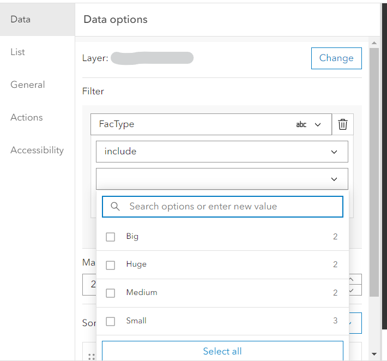
Task: Click the abc field type icon
Action: pos(301,124)
